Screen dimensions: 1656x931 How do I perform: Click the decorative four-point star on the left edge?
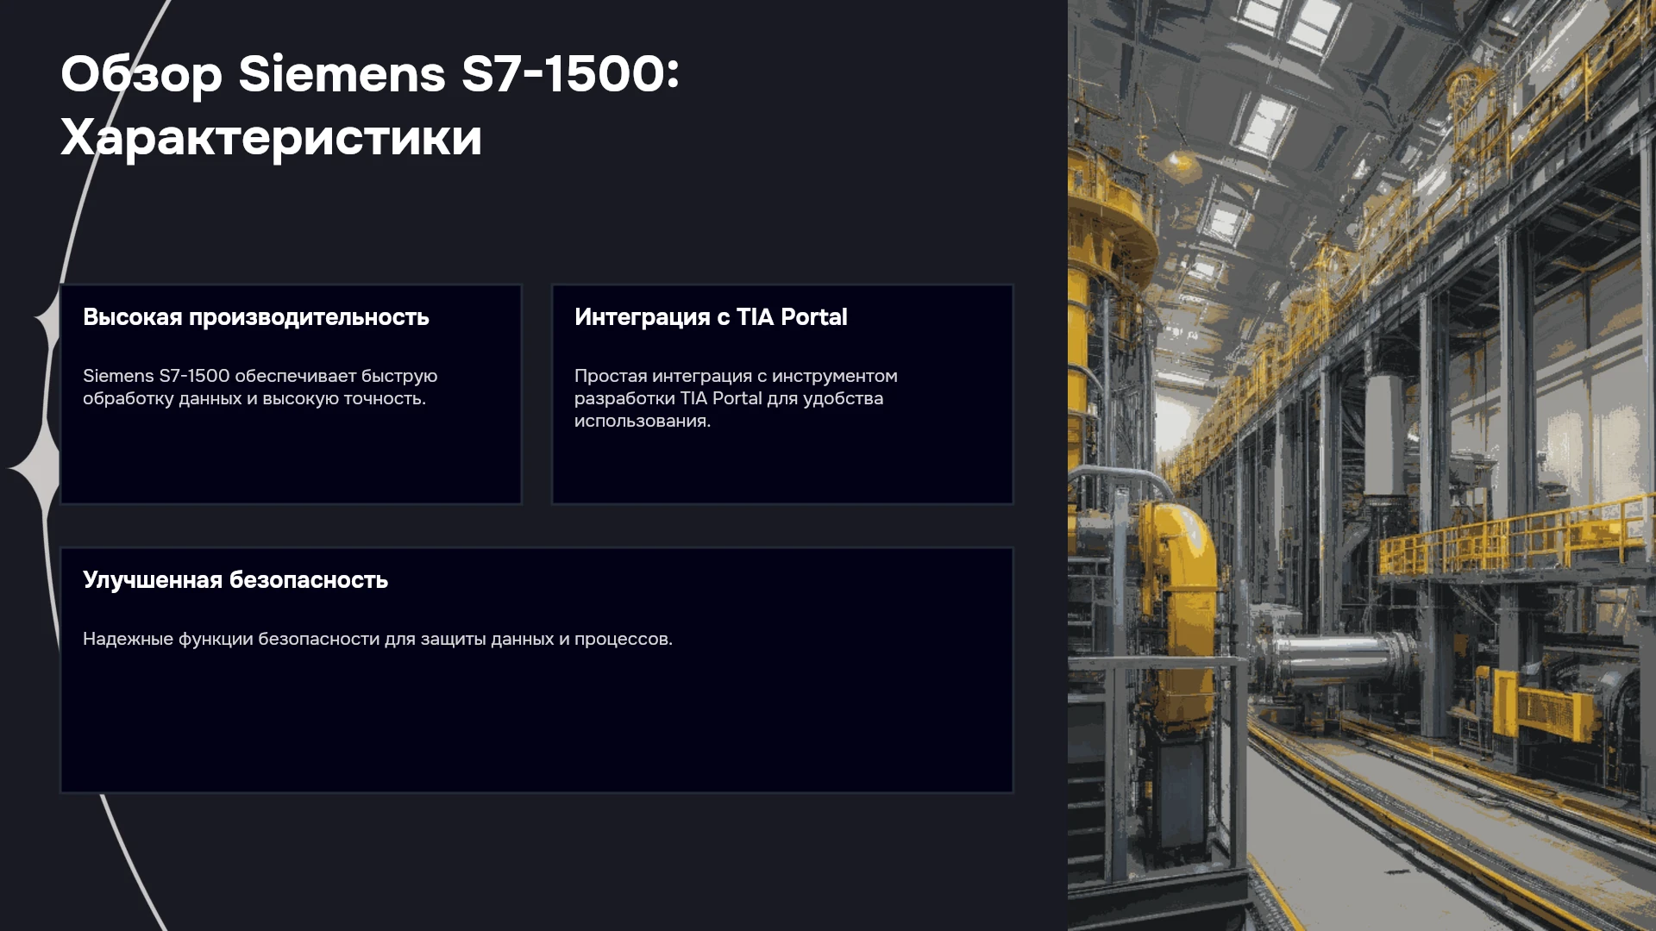coord(34,468)
